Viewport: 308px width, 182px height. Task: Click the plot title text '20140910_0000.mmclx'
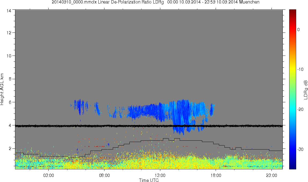point(74,2)
